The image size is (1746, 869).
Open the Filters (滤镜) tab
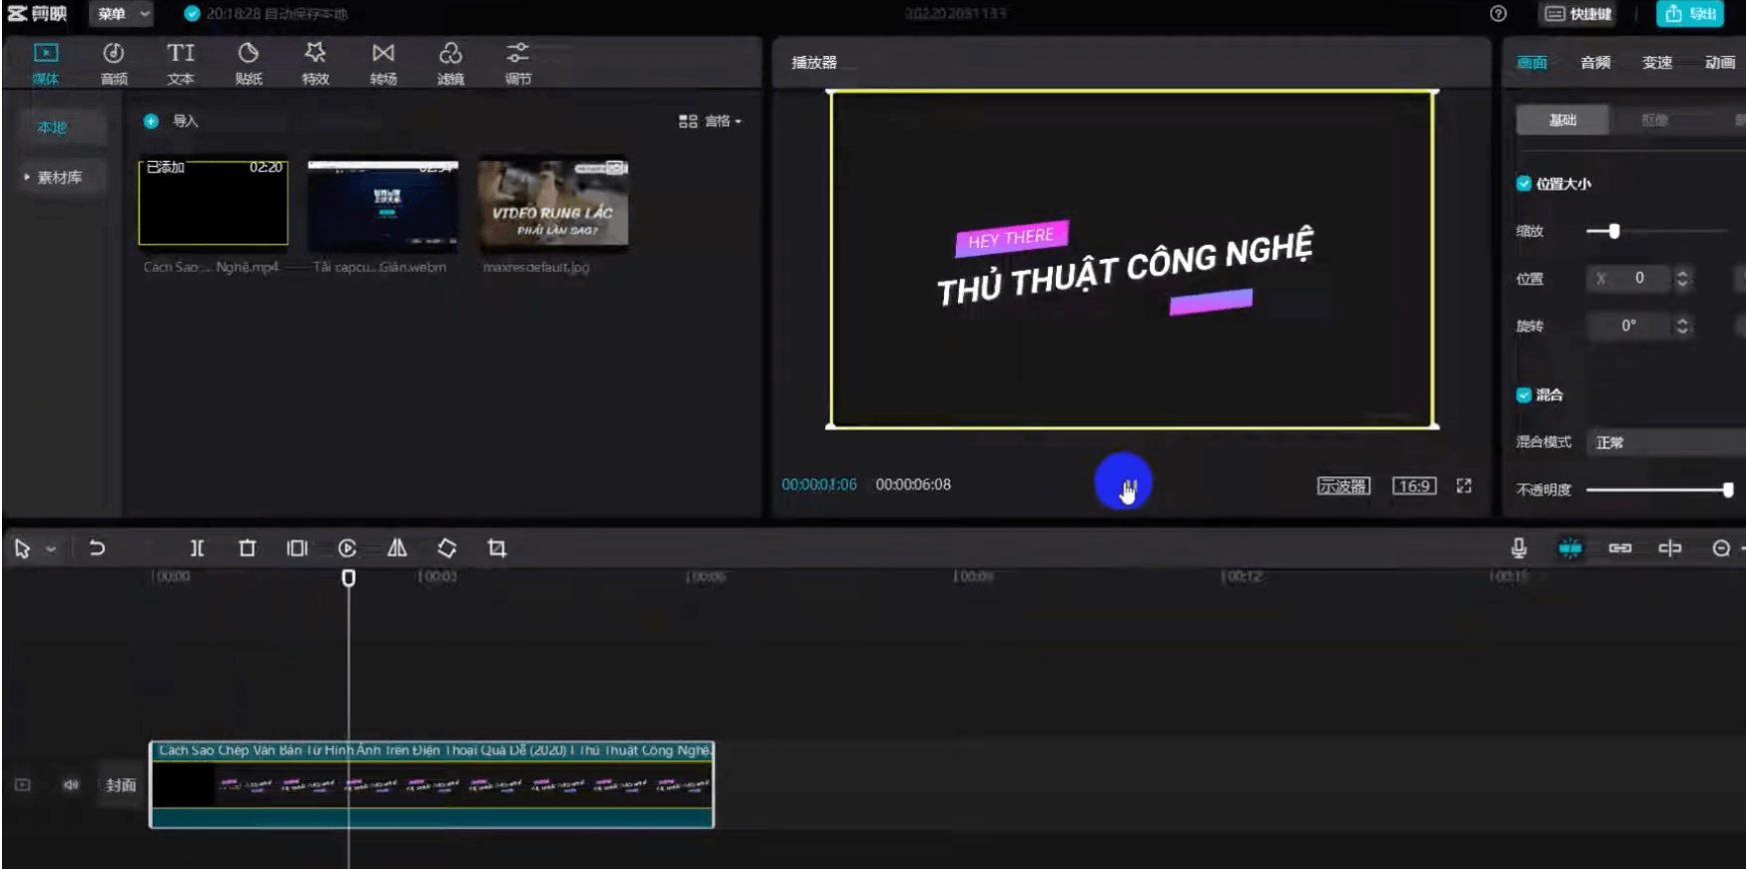(x=450, y=64)
